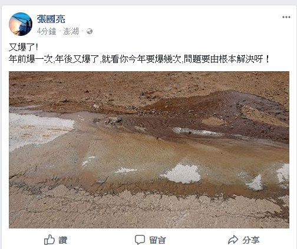Click the small rock in the muddy photo
This screenshot has width=297, height=249.
coord(114,120)
